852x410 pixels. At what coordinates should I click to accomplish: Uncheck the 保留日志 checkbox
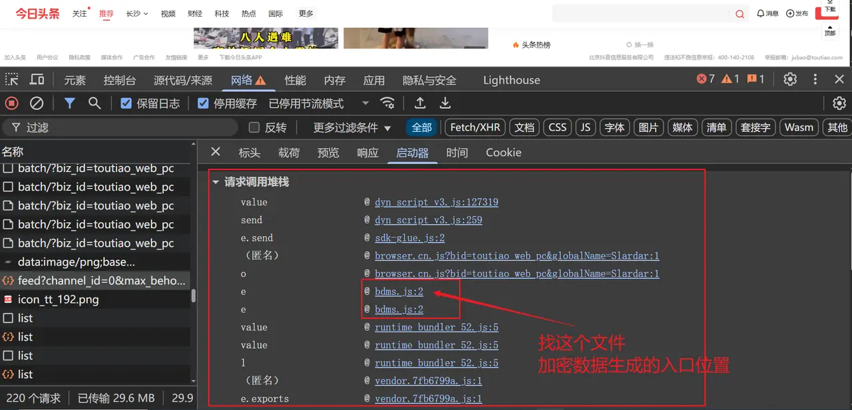coord(126,104)
